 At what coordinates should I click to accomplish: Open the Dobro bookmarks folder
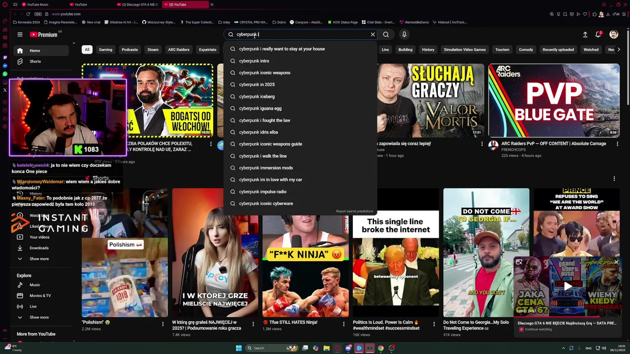[279, 22]
